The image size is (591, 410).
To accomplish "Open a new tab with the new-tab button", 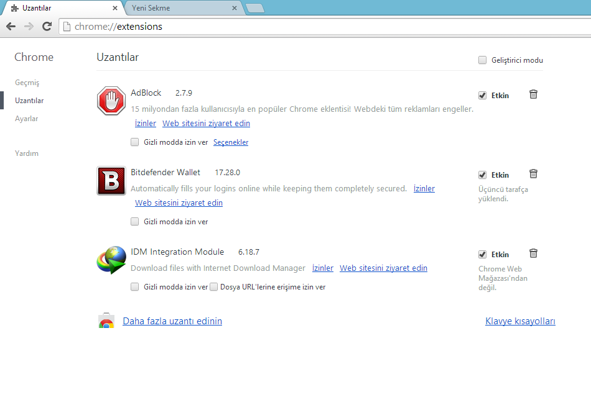I will tap(255, 8).
